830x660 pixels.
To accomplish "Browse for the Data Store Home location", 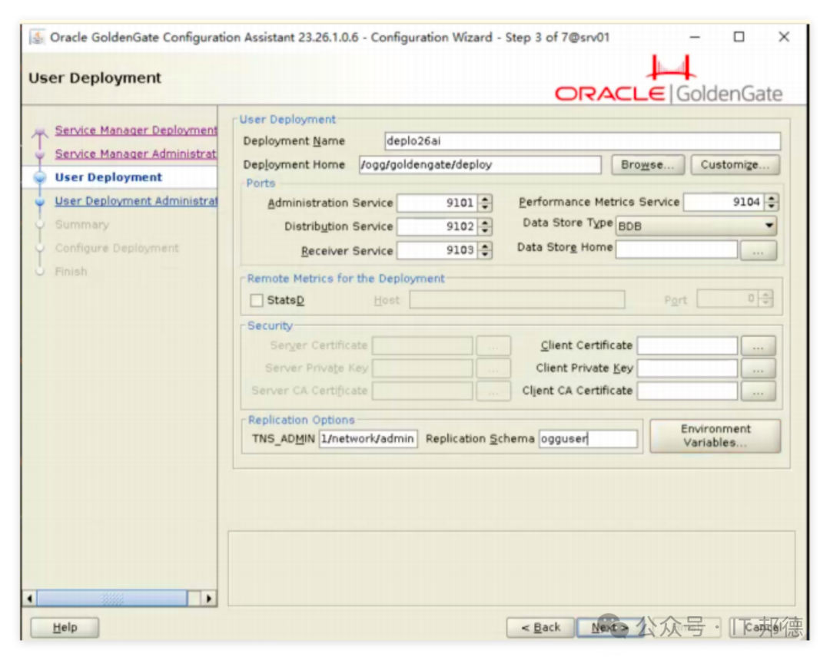I will coord(758,250).
